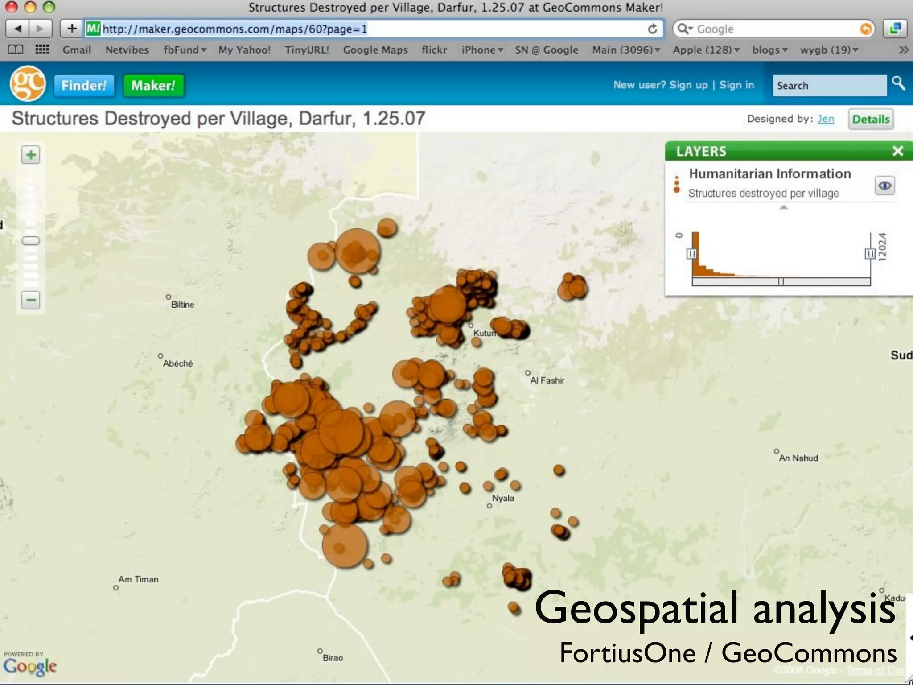This screenshot has height=685, width=913.
Task: Collapse the layer histogram with small triangle
Action: (x=783, y=207)
